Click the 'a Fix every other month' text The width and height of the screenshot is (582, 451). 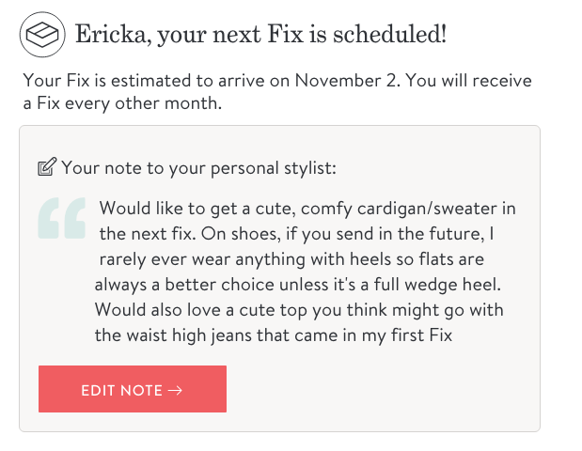click(122, 103)
